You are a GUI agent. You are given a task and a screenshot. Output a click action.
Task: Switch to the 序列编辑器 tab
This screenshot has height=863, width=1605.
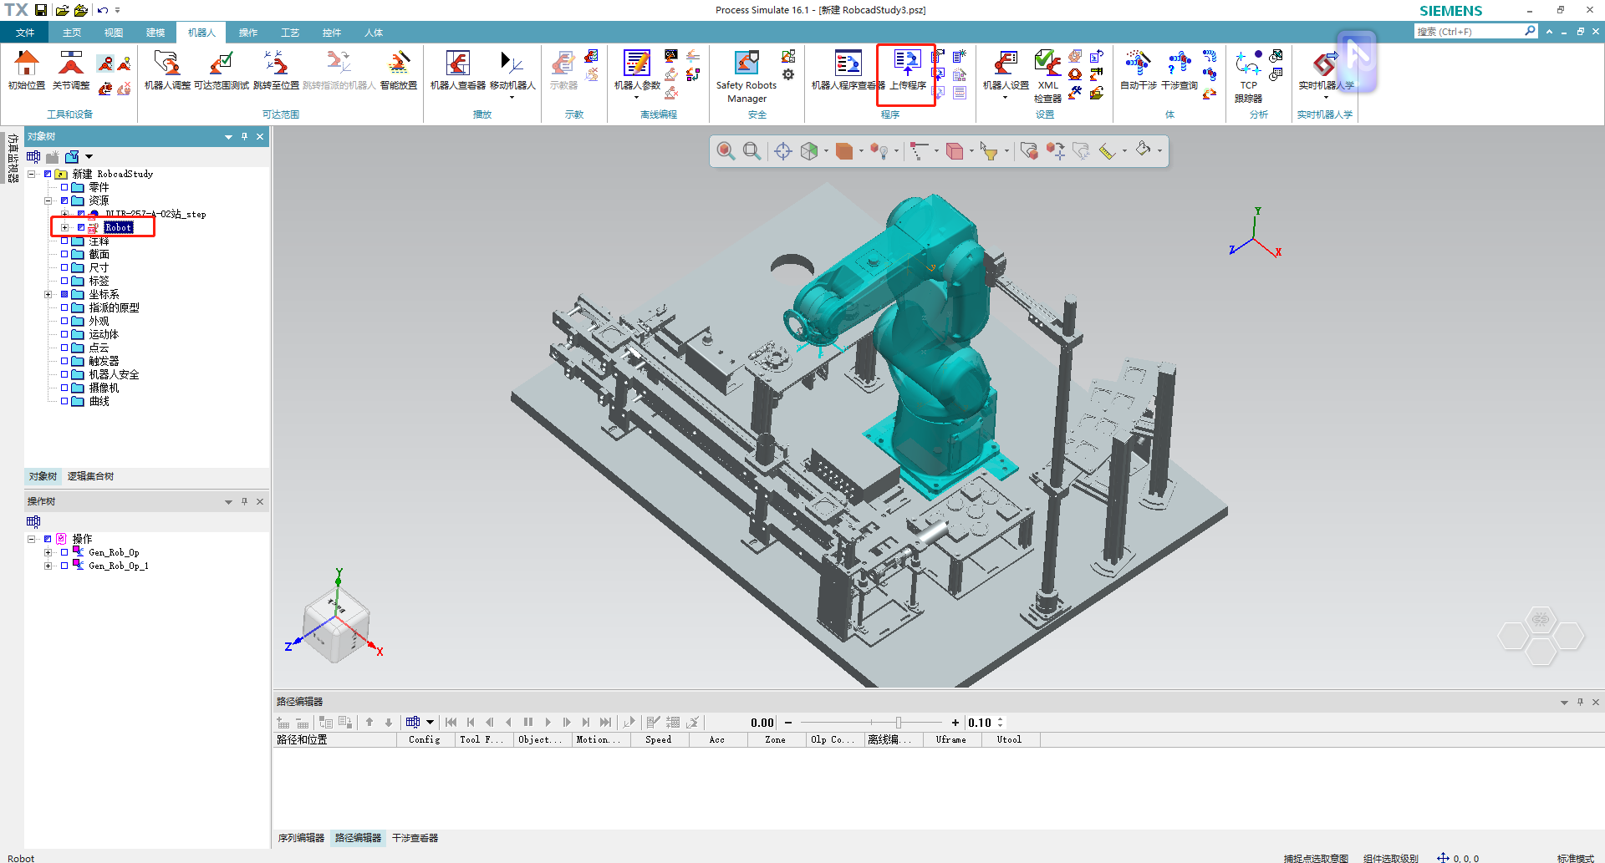click(x=301, y=838)
